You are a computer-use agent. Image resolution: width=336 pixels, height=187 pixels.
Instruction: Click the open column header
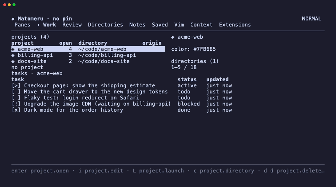click(x=66, y=43)
